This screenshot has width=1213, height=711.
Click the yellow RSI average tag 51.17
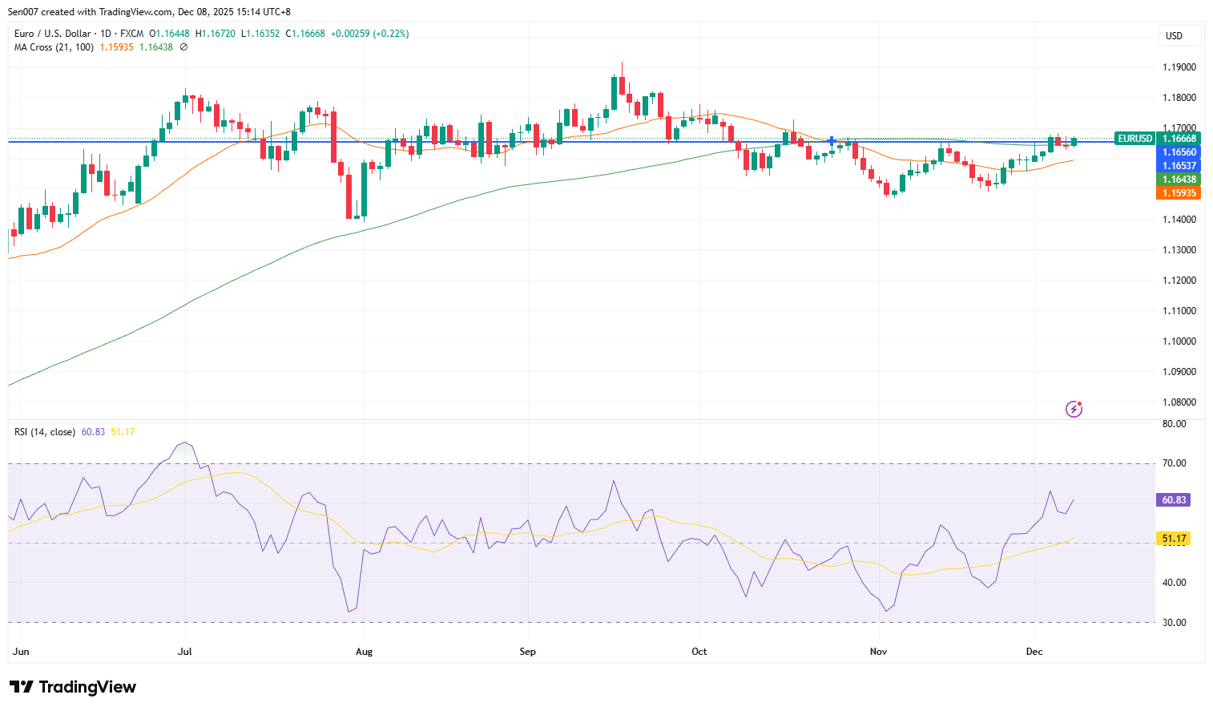click(1172, 539)
